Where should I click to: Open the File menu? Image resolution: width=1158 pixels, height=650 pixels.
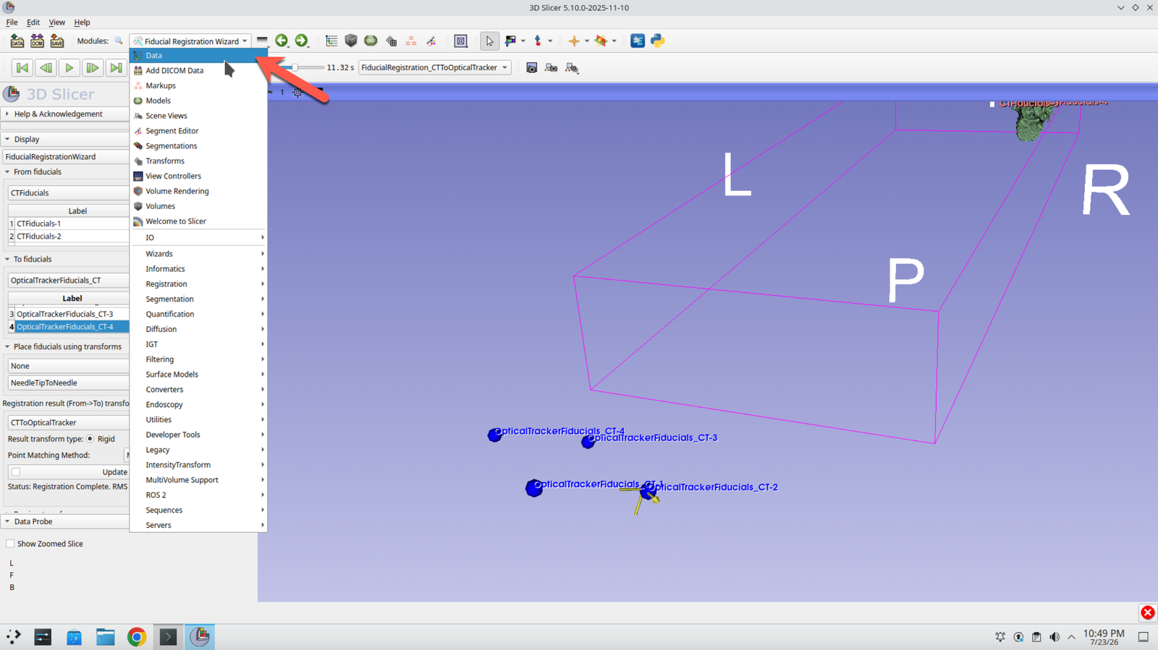(x=12, y=22)
